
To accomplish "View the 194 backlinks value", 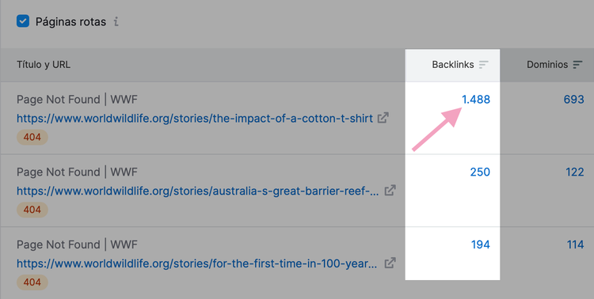I will [481, 245].
